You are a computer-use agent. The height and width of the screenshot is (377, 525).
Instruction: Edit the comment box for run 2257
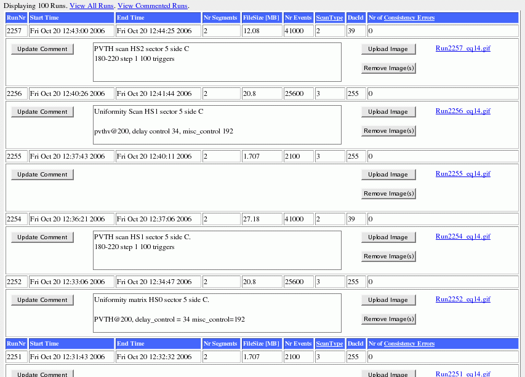217,62
